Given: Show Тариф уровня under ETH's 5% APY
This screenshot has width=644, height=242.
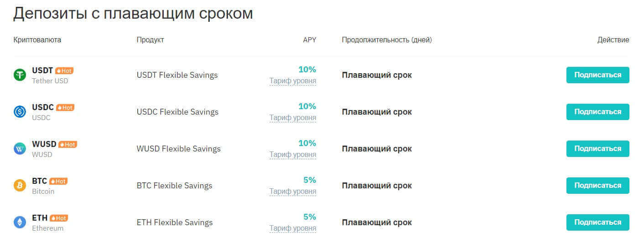Looking at the screenshot, I should (293, 228).
